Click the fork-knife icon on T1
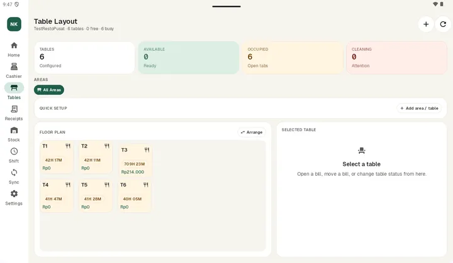Viewport: 453px width, 263px height. click(68, 146)
